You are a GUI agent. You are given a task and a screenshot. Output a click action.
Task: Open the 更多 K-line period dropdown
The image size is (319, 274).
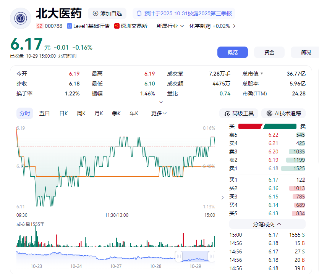point(158,113)
